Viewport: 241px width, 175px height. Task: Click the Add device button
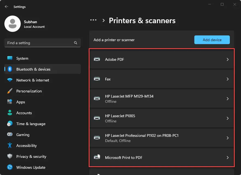pos(212,40)
